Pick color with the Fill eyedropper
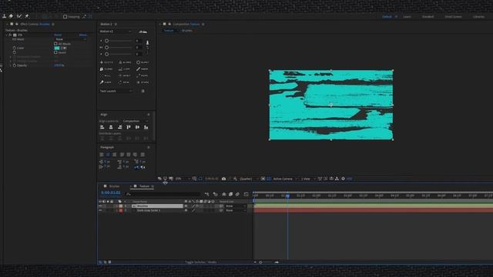Viewport: 493px width, 277px height. tap(63, 48)
